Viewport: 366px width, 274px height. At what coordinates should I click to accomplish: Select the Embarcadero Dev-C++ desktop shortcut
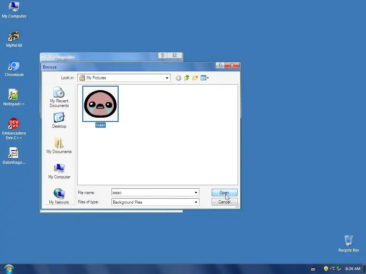(14, 129)
